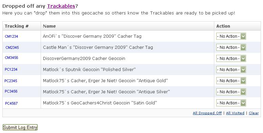Viewport: 263px width, 133px height.
Task: Click the All Dropped Off link
Action: (207, 113)
